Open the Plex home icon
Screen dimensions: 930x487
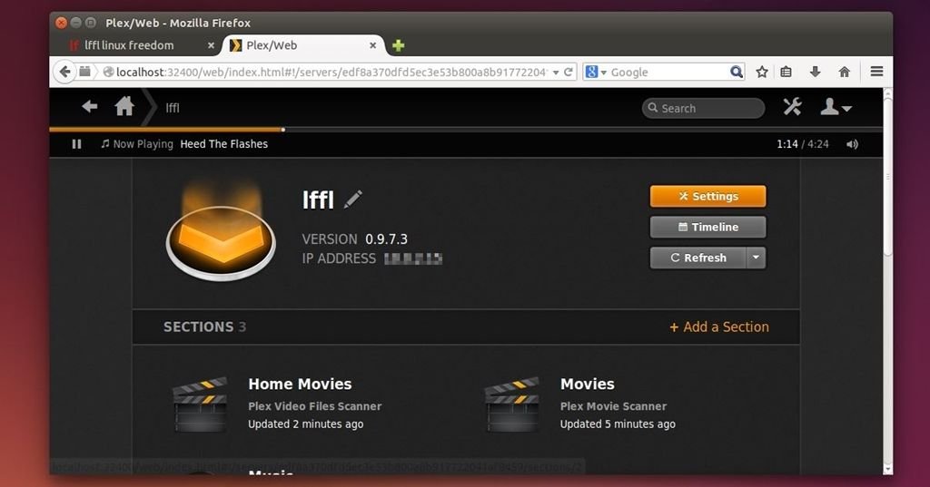pos(124,107)
